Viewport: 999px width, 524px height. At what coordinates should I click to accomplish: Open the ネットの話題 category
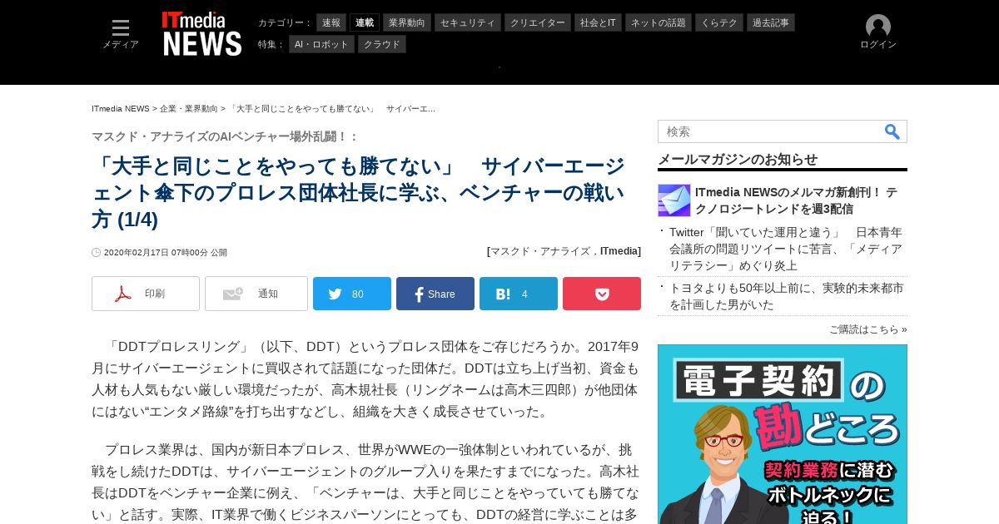click(659, 22)
